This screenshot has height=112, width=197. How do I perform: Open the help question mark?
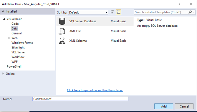179,4
